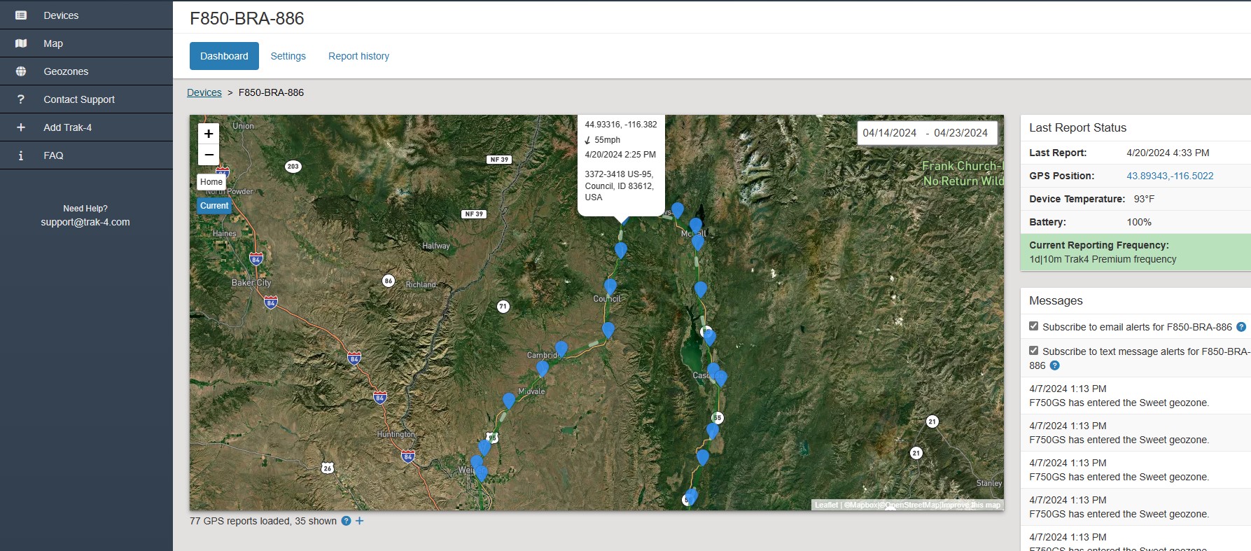Click the Battery 100% value
The height and width of the screenshot is (551, 1251).
(x=1139, y=222)
